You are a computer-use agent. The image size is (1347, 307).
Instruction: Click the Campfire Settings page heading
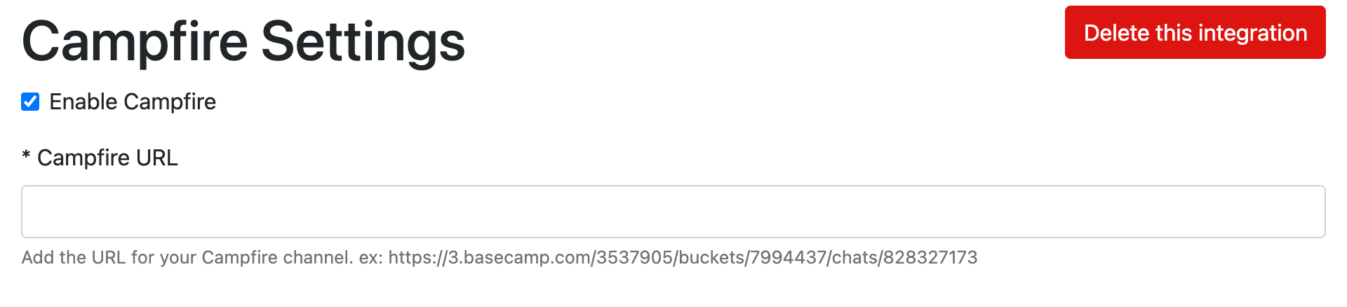pos(243,42)
